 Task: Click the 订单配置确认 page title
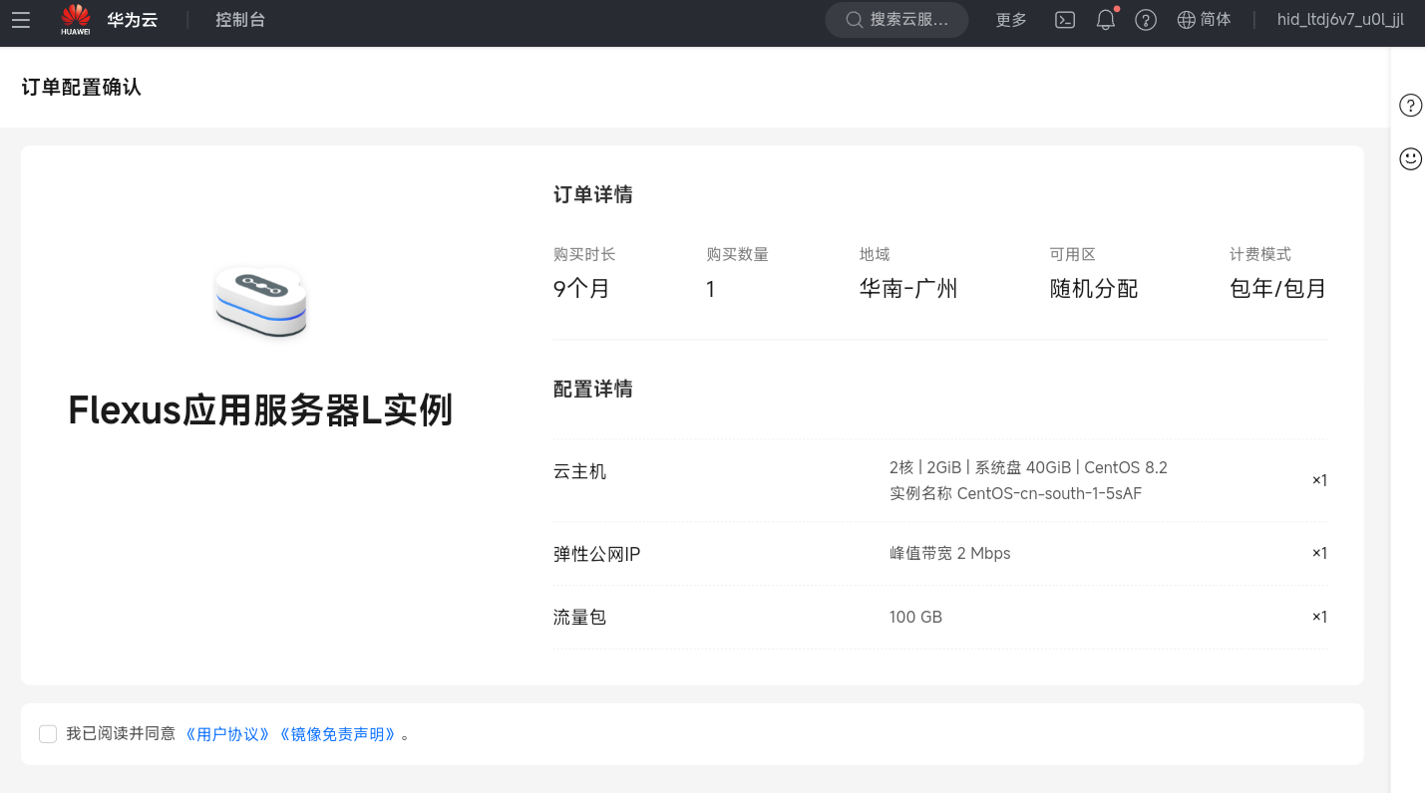point(82,87)
